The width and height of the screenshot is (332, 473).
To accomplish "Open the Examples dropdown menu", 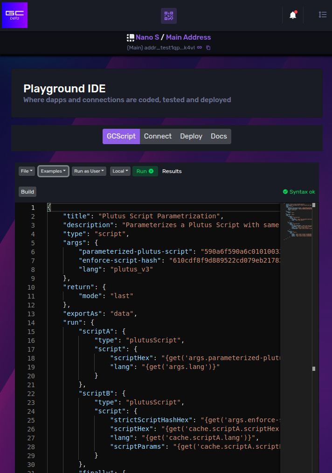I will coord(53,171).
